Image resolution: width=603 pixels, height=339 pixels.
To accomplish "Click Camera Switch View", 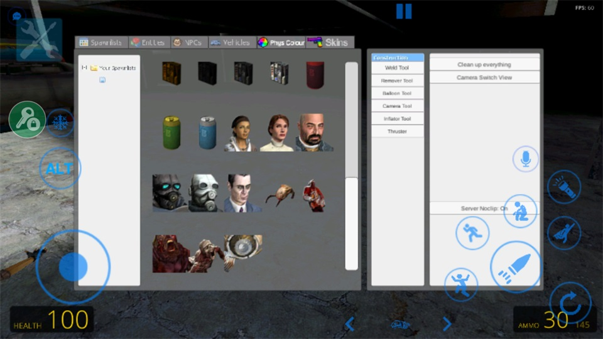I will [x=484, y=78].
